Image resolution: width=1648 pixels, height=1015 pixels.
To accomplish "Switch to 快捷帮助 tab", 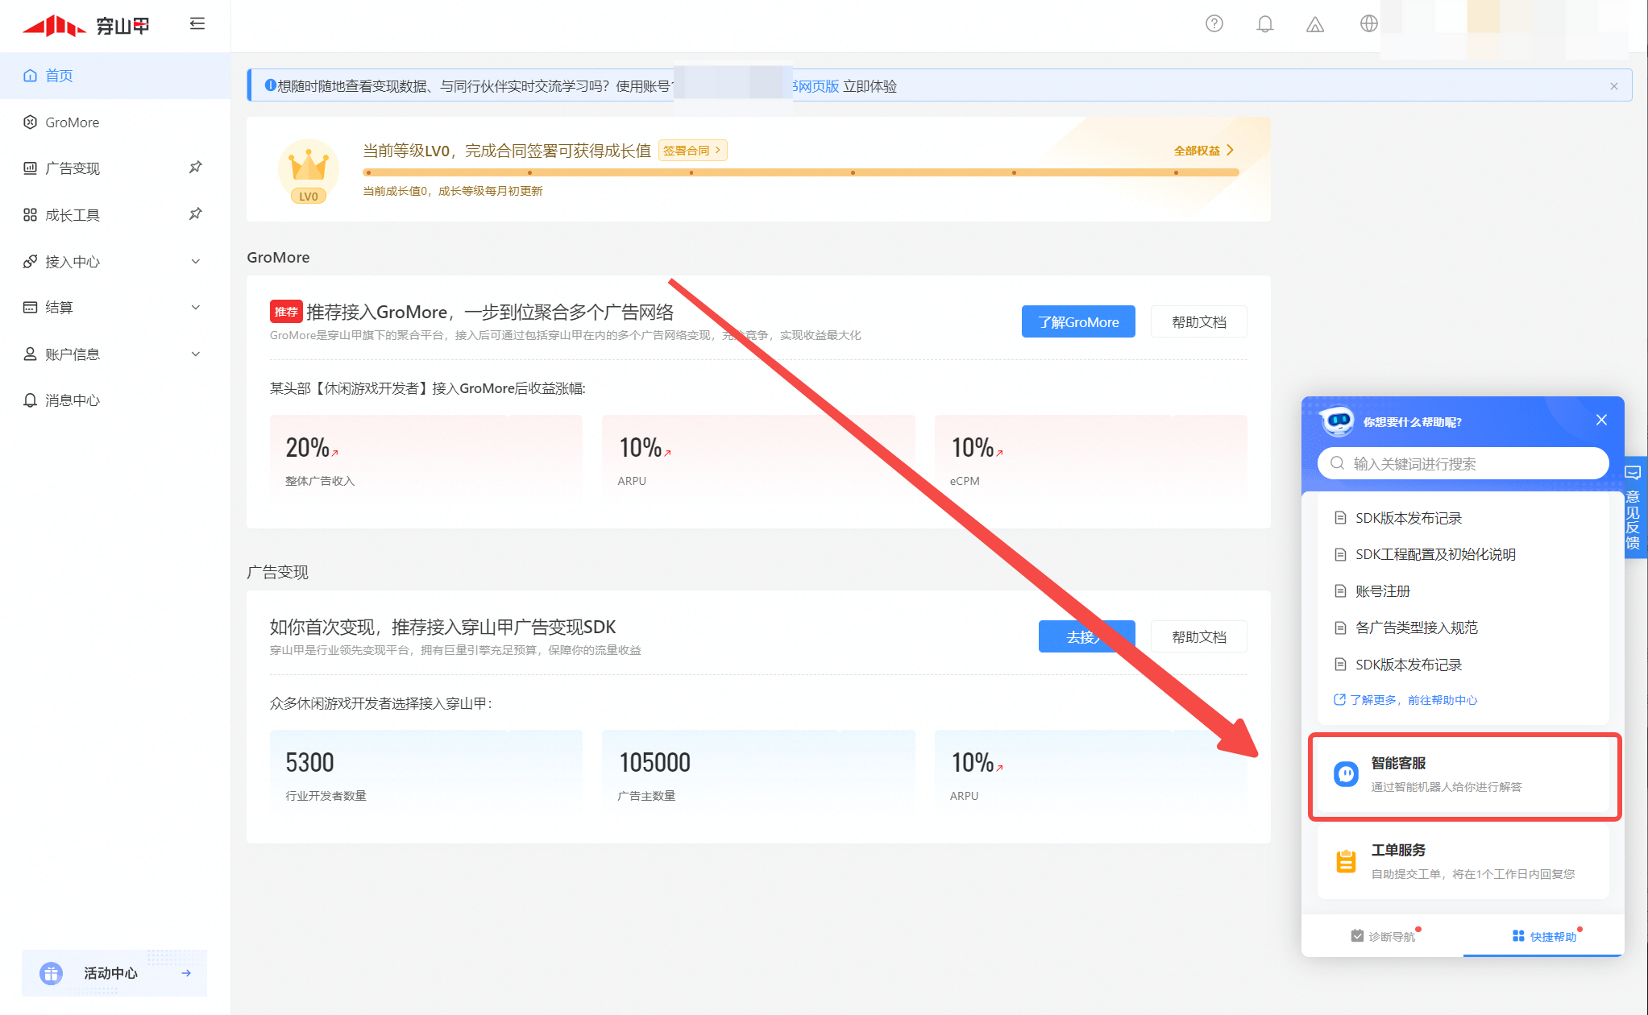I will 1543,936.
